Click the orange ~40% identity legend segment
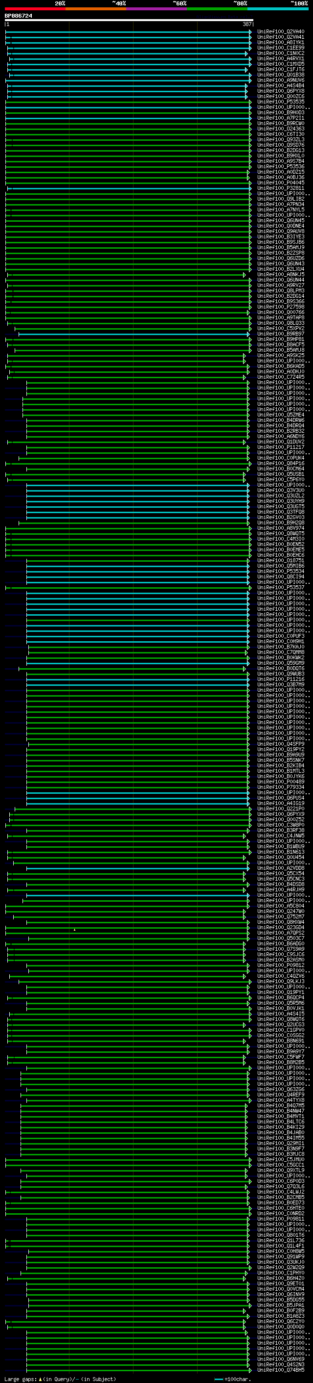The image size is (313, 1383). (96, 9)
